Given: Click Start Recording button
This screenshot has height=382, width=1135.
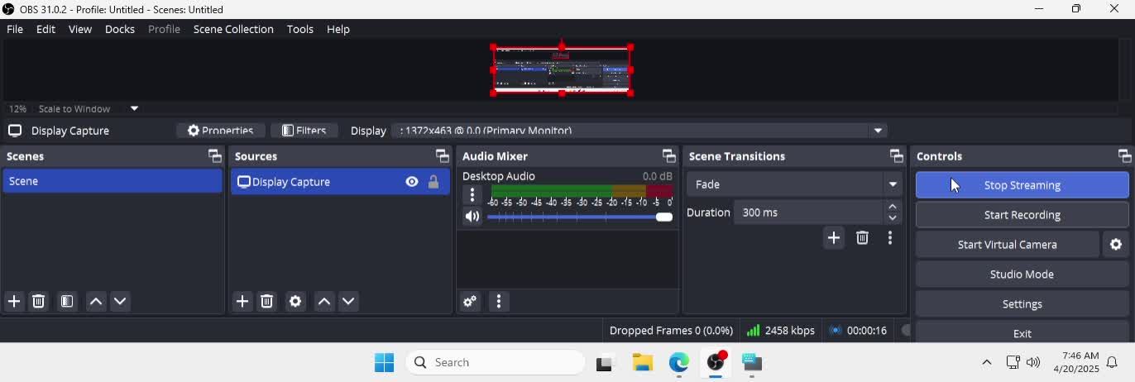Looking at the screenshot, I should pyautogui.click(x=1022, y=215).
